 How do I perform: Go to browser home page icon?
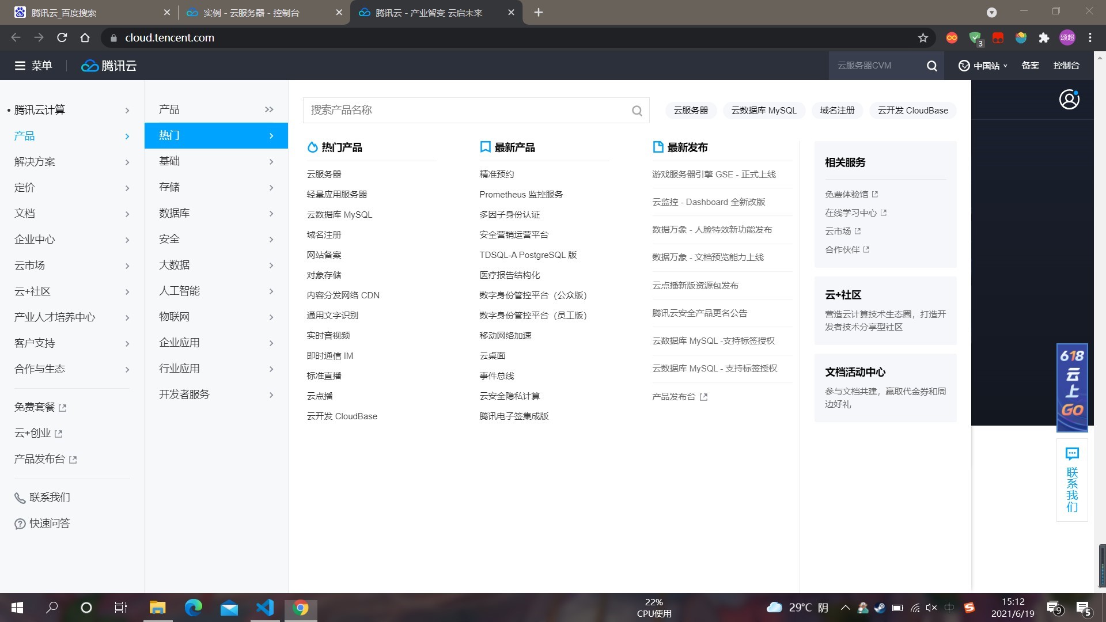pyautogui.click(x=85, y=38)
